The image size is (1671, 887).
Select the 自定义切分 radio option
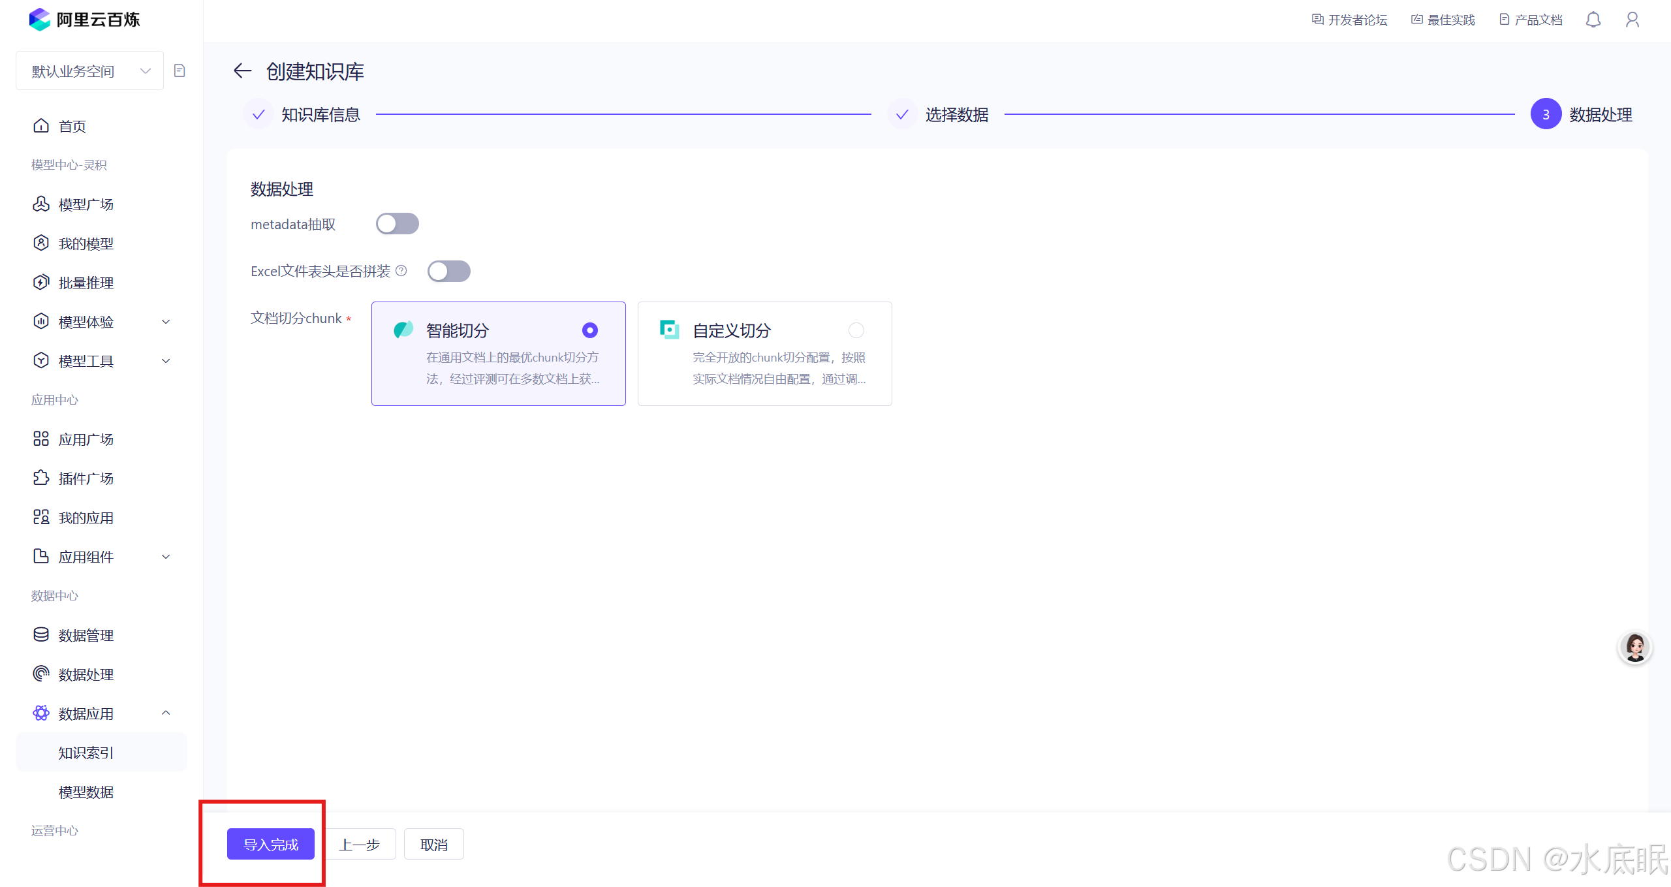pyautogui.click(x=856, y=330)
